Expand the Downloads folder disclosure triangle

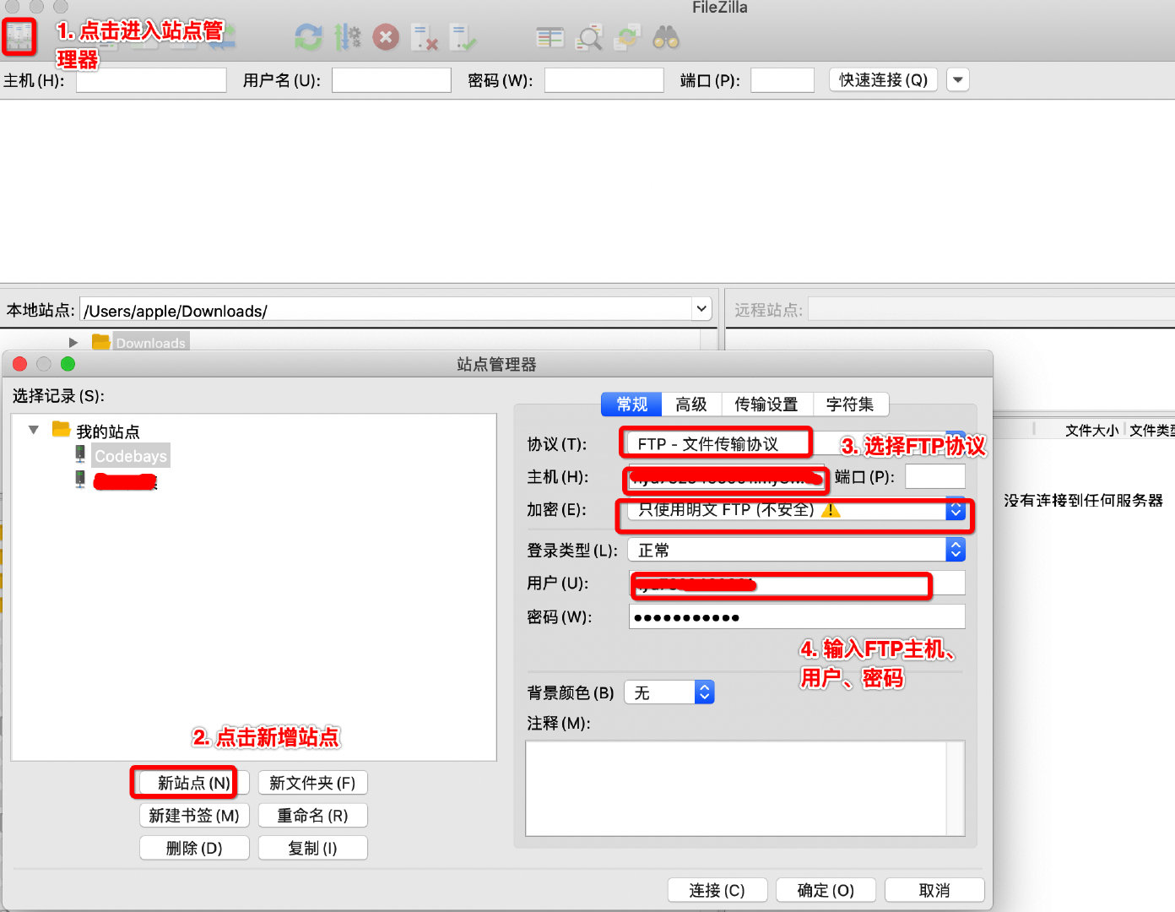tap(73, 342)
